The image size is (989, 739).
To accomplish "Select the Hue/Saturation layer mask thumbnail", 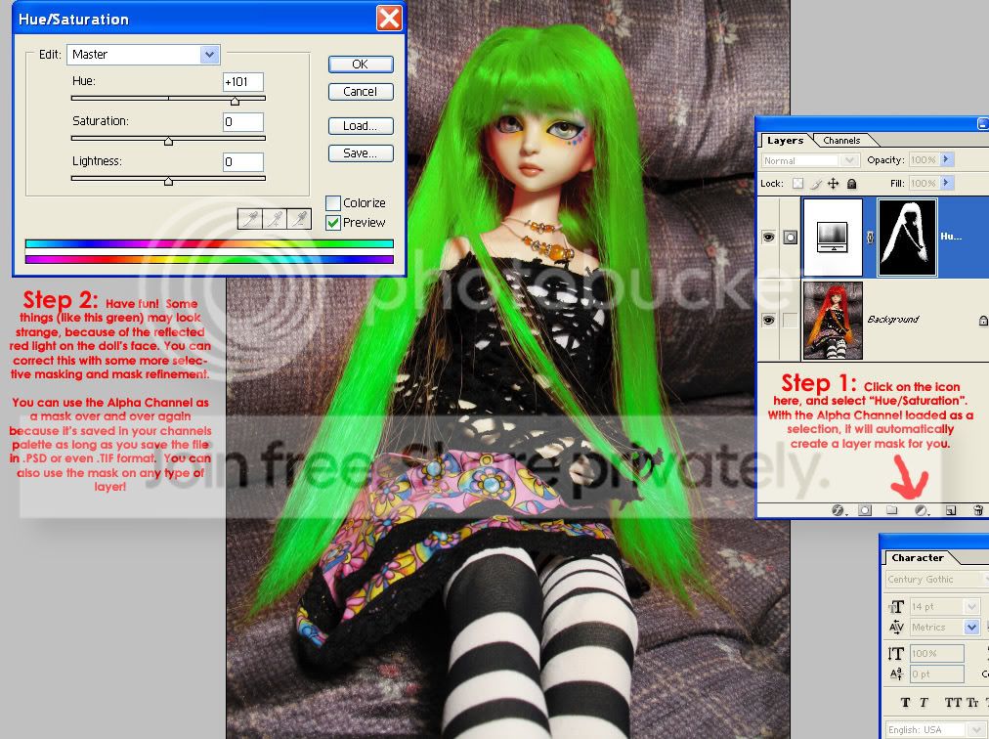I will (907, 238).
